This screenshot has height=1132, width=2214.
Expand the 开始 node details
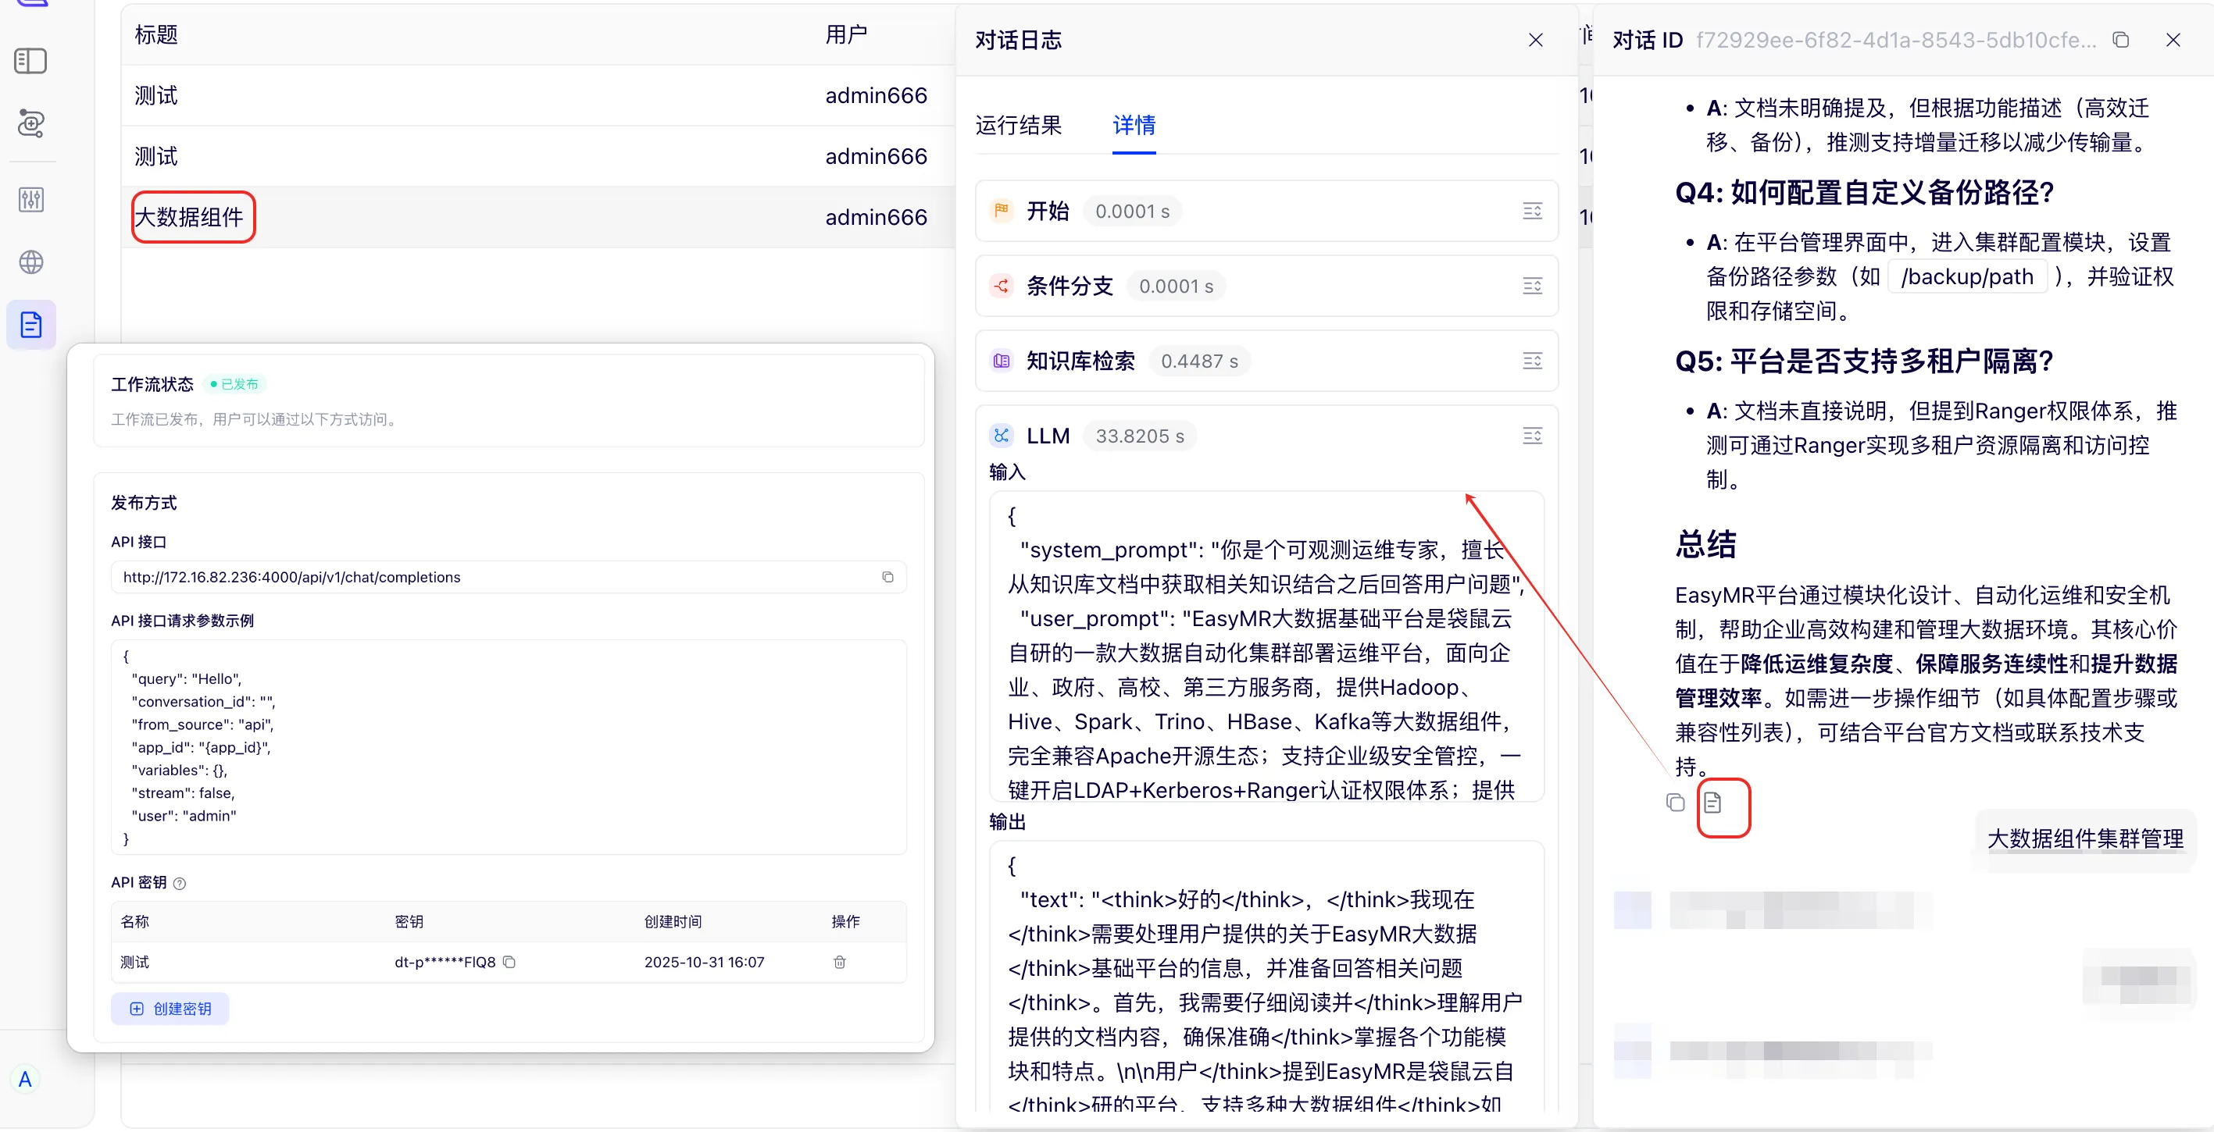click(1531, 212)
